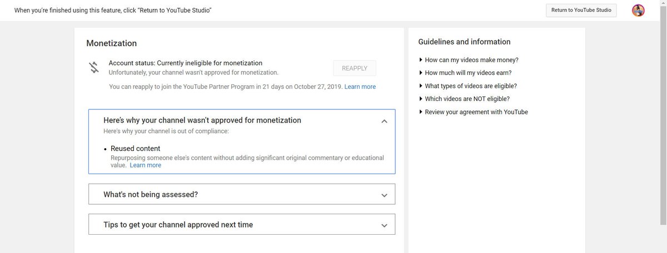Image resolution: width=667 pixels, height=253 pixels.
Task: Open Learn more link beside reapply date
Action: [x=360, y=87]
